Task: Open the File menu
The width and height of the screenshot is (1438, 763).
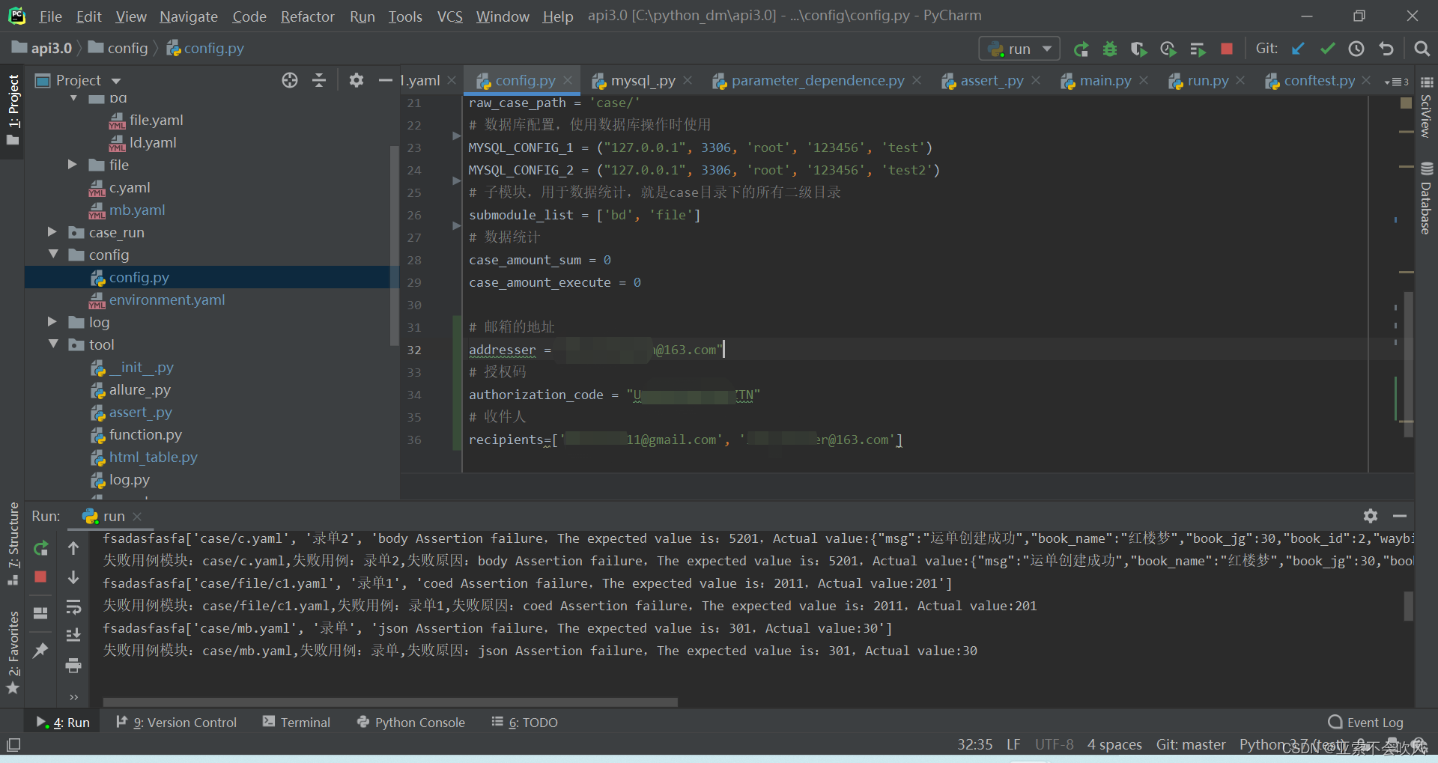Action: pyautogui.click(x=51, y=16)
